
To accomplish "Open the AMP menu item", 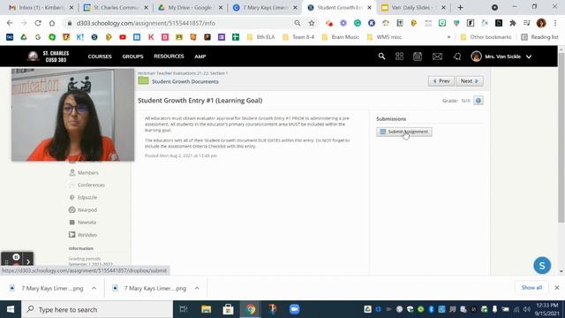I will 200,57.
